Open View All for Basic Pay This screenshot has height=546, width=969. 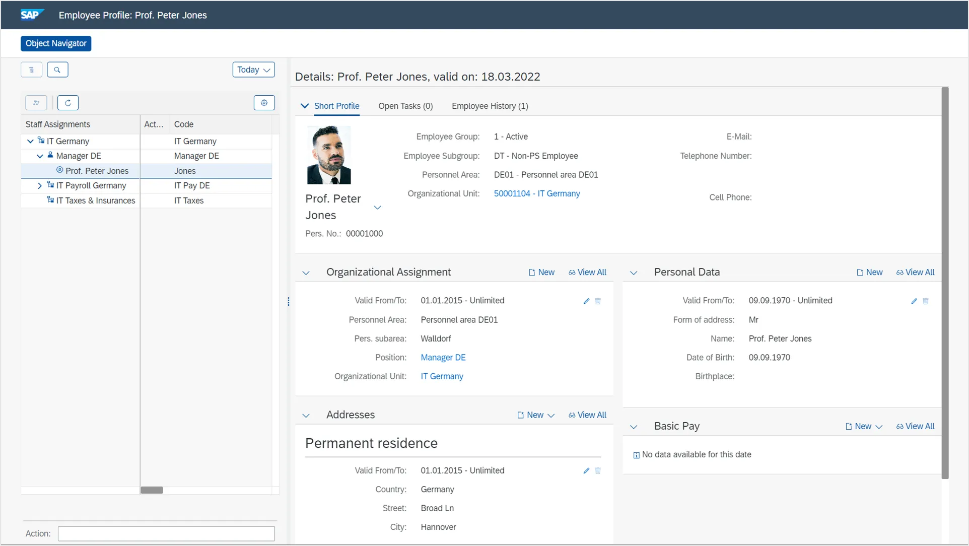pyautogui.click(x=920, y=426)
